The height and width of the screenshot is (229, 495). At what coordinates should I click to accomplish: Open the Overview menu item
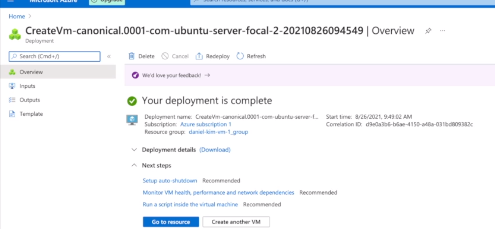[x=58, y=72]
